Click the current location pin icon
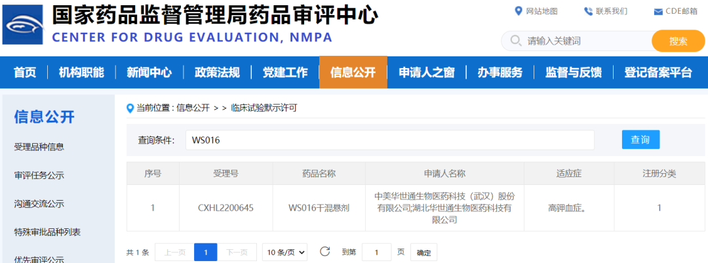Image resolution: width=708 pixels, height=263 pixels. click(x=130, y=108)
